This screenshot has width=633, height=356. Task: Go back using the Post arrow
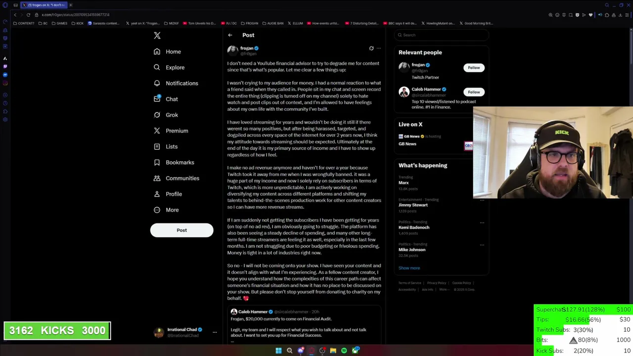(x=230, y=35)
